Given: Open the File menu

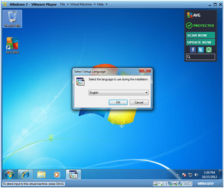Looking at the screenshot, I should click(x=62, y=4).
